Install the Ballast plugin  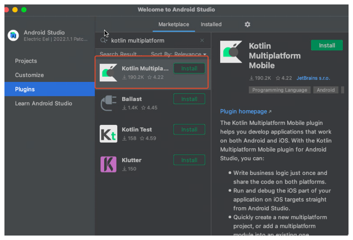point(189,99)
